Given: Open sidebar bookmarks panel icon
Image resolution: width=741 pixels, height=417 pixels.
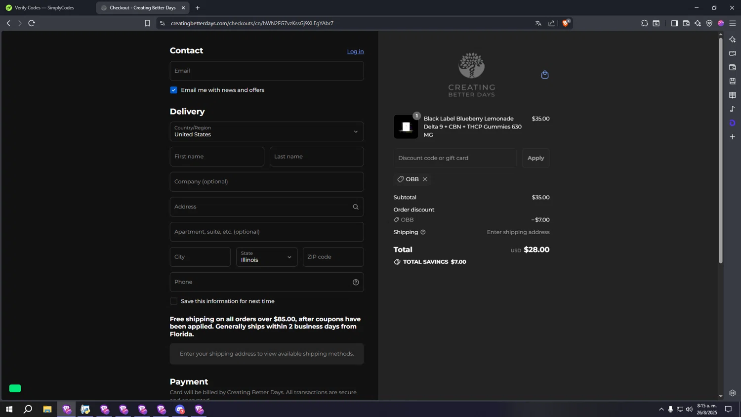Looking at the screenshot, I should [x=733, y=81].
